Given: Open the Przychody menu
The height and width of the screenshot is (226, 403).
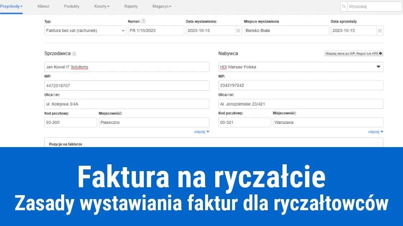Looking at the screenshot, I should pos(11,6).
